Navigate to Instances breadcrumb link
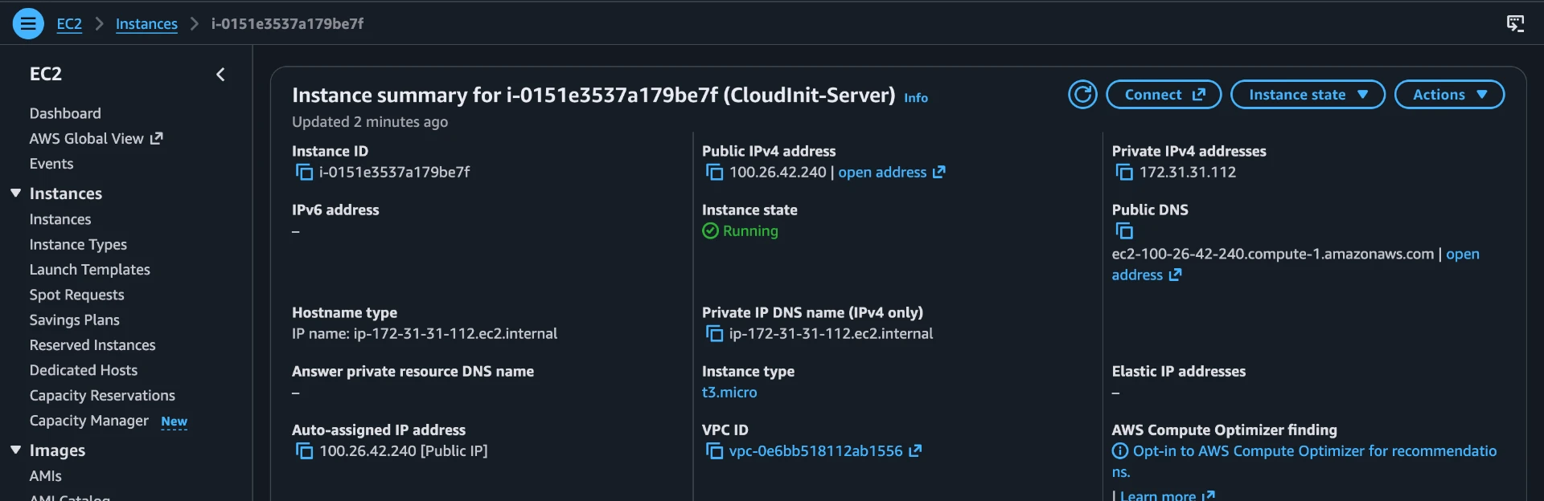 coord(146,24)
